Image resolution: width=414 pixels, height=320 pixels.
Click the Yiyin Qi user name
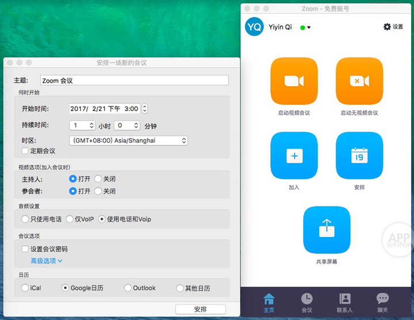pyautogui.click(x=280, y=27)
